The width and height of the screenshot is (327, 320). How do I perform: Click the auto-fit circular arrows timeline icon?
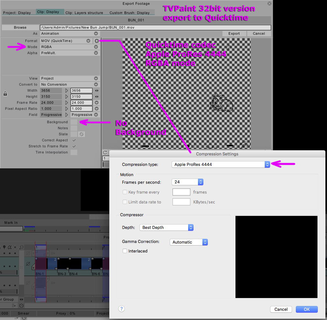[x=22, y=247]
